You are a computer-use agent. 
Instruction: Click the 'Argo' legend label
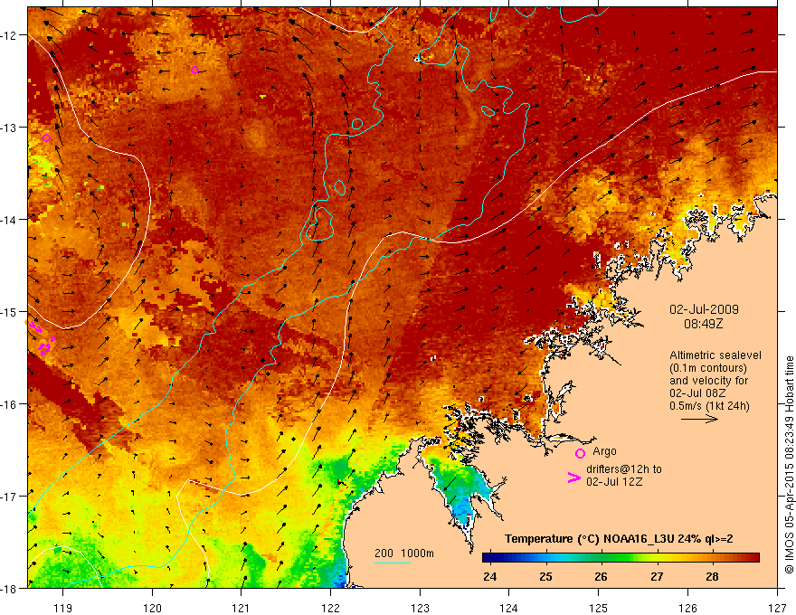pyautogui.click(x=604, y=451)
